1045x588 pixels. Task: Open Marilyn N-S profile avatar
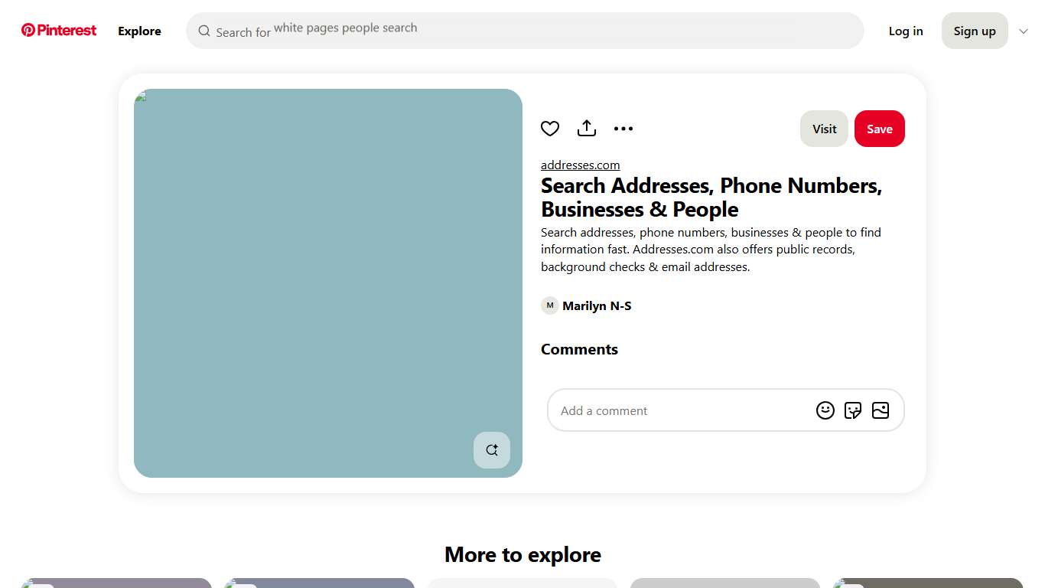pyautogui.click(x=549, y=305)
